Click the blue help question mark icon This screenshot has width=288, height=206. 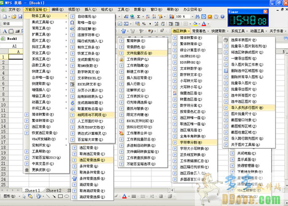(x=222, y=17)
